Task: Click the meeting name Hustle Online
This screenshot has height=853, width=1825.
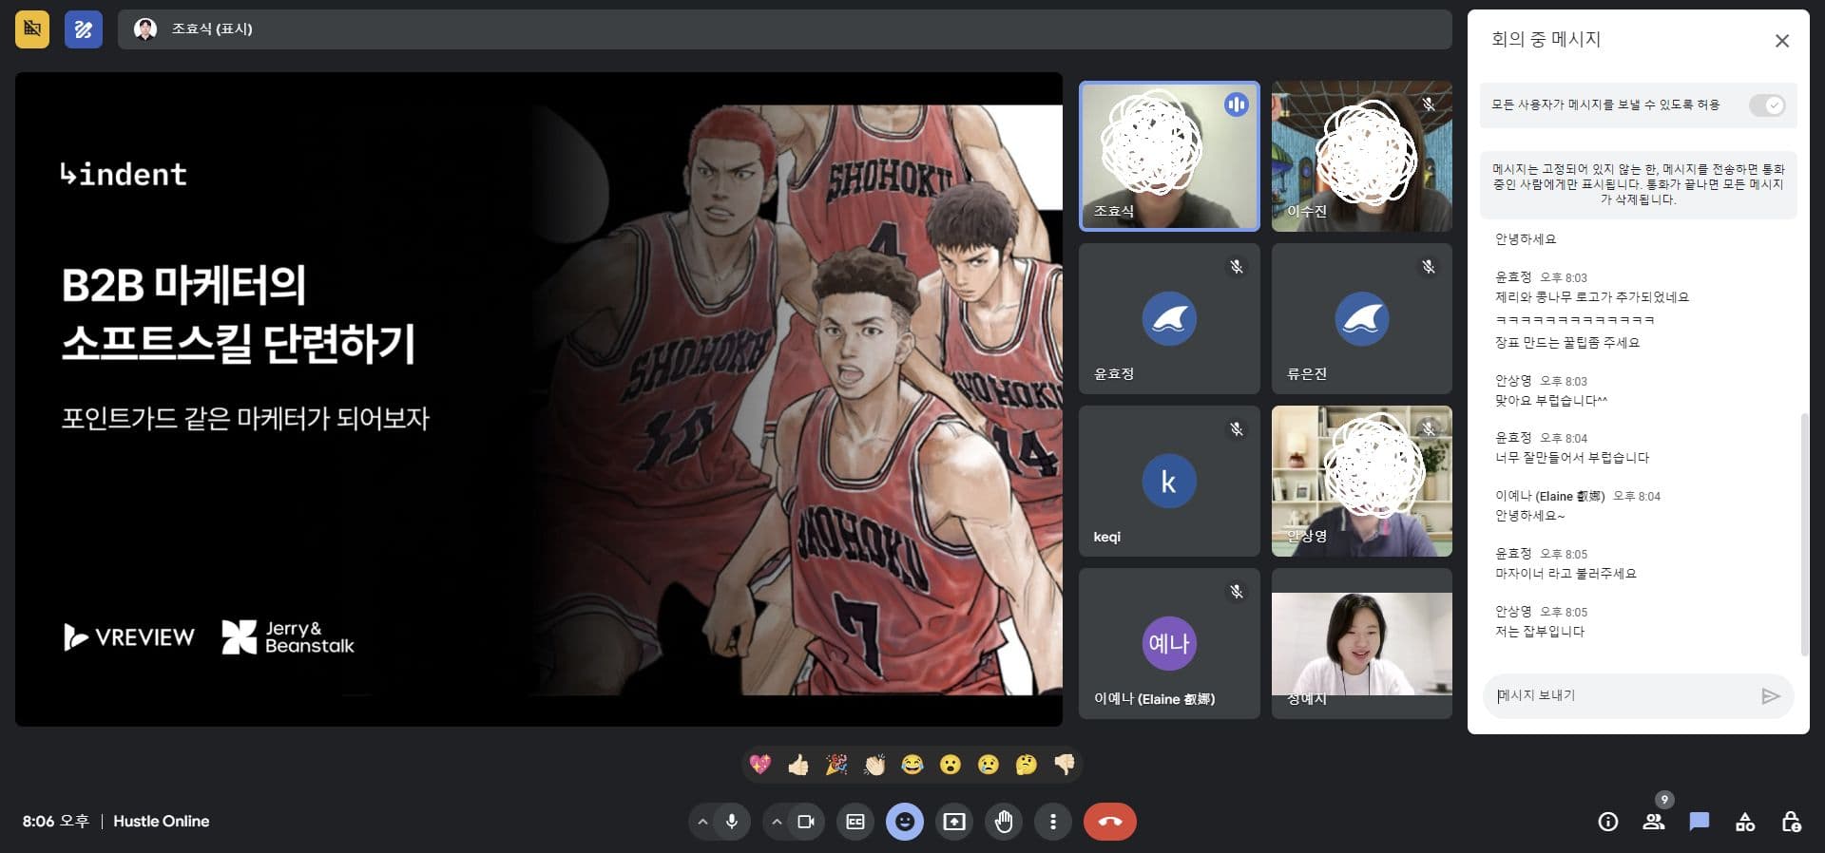Action: pos(161,822)
